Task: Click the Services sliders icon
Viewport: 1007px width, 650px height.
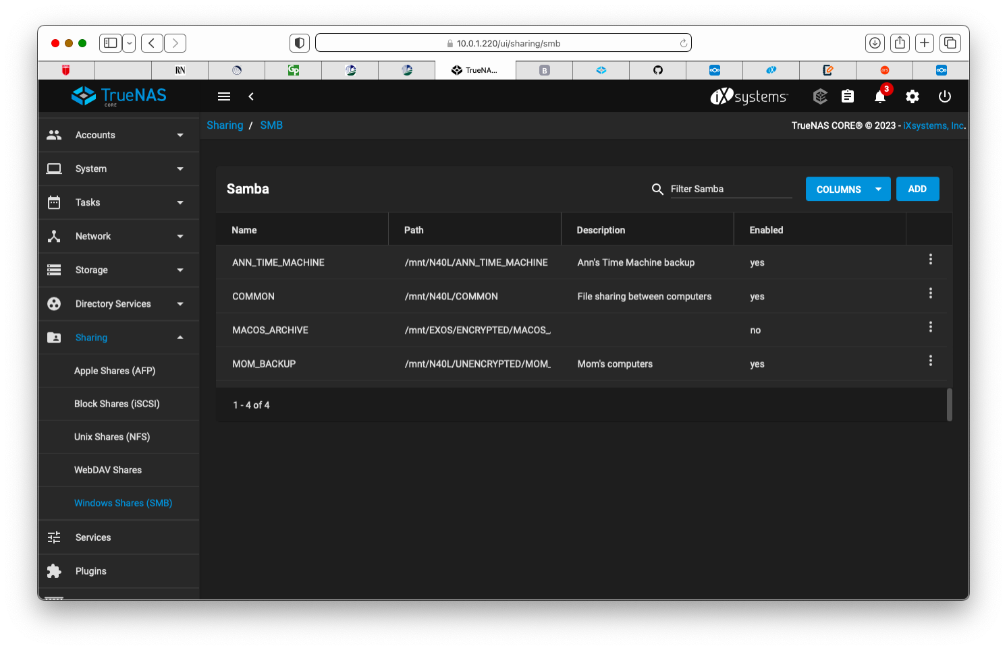Action: click(54, 537)
